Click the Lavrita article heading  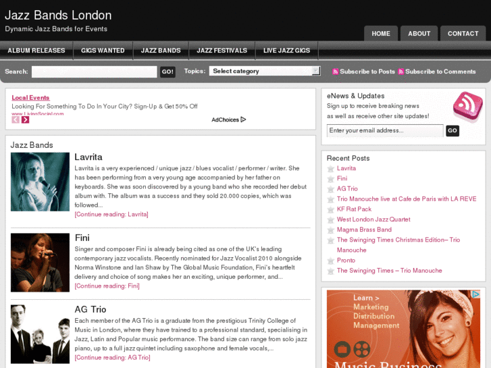pos(88,157)
